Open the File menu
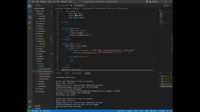 [33, 2]
